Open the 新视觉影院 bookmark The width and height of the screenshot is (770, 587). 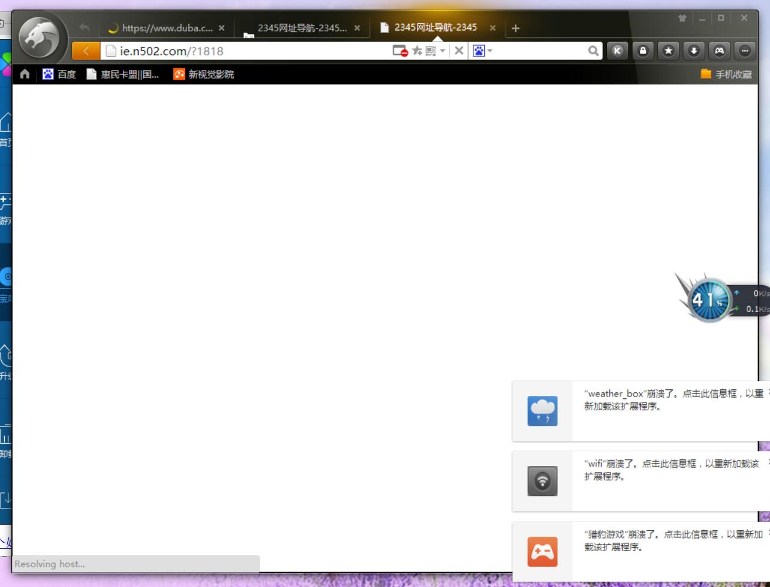(x=204, y=74)
